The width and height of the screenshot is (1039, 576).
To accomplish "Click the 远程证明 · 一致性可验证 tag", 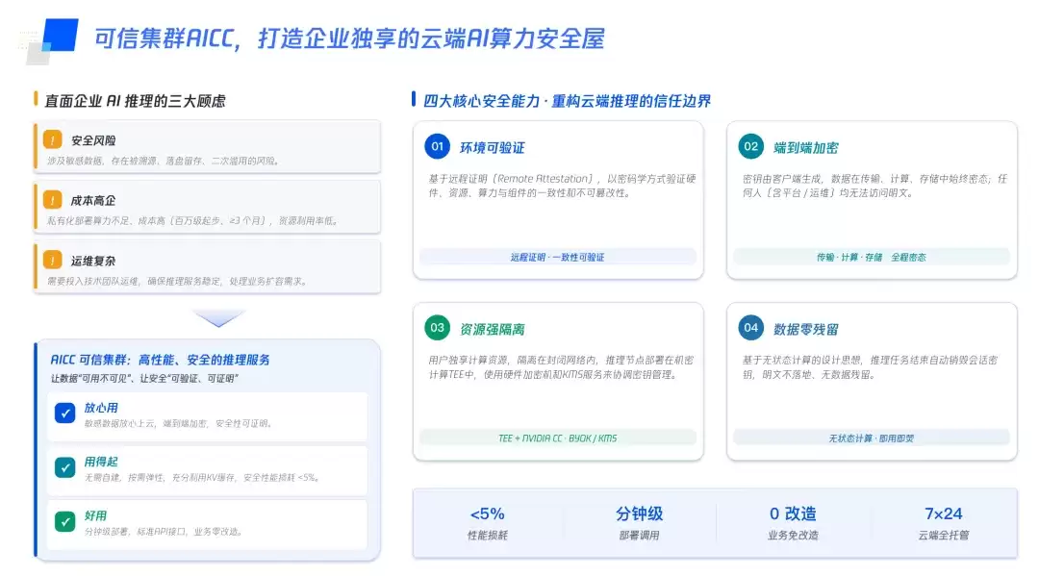I will point(557,257).
